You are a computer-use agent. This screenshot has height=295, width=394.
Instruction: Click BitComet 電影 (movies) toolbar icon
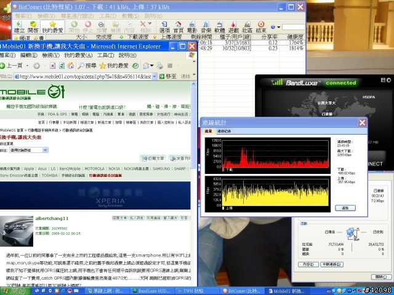pos(192,27)
